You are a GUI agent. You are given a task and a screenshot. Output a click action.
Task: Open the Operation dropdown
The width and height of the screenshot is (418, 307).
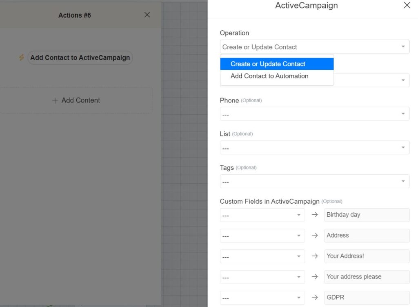(x=315, y=47)
